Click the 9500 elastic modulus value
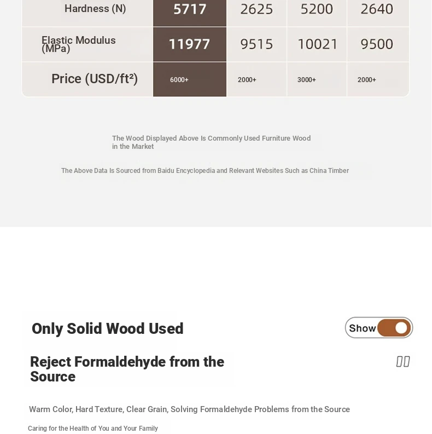 [x=377, y=44]
